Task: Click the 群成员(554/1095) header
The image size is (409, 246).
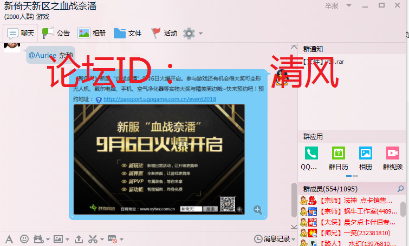Action: pyautogui.click(x=330, y=189)
